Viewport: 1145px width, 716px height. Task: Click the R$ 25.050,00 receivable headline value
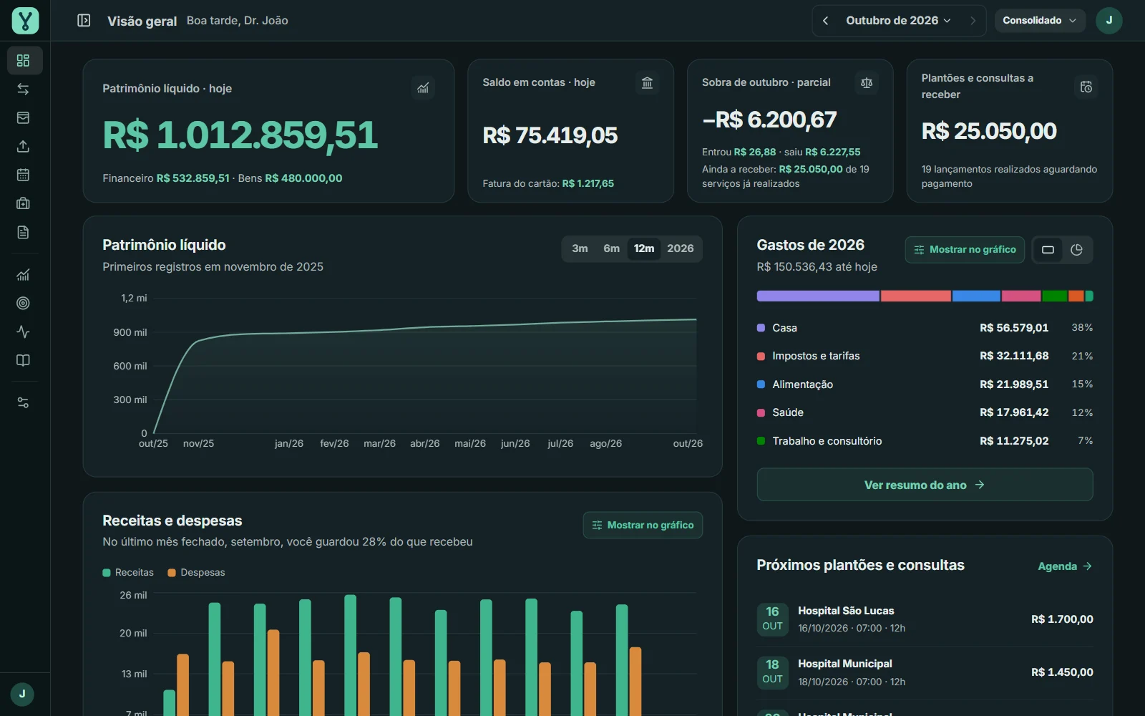[989, 131]
